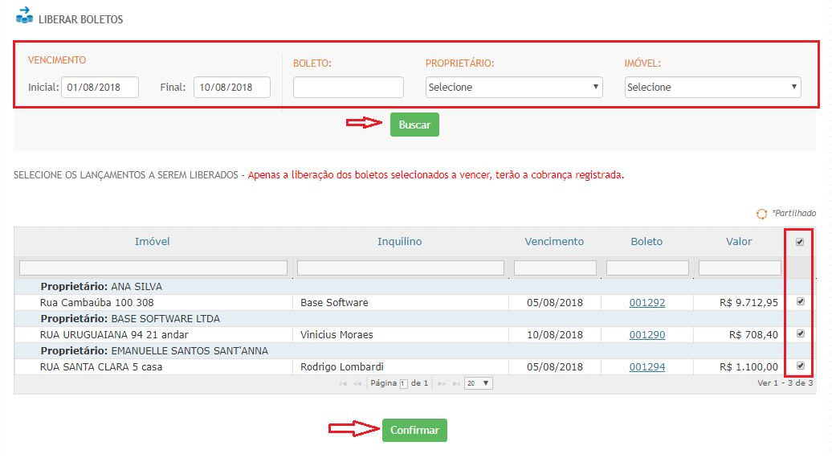Viewport: 832px width, 458px height.
Task: Go to first page pagination icon
Action: 344,384
